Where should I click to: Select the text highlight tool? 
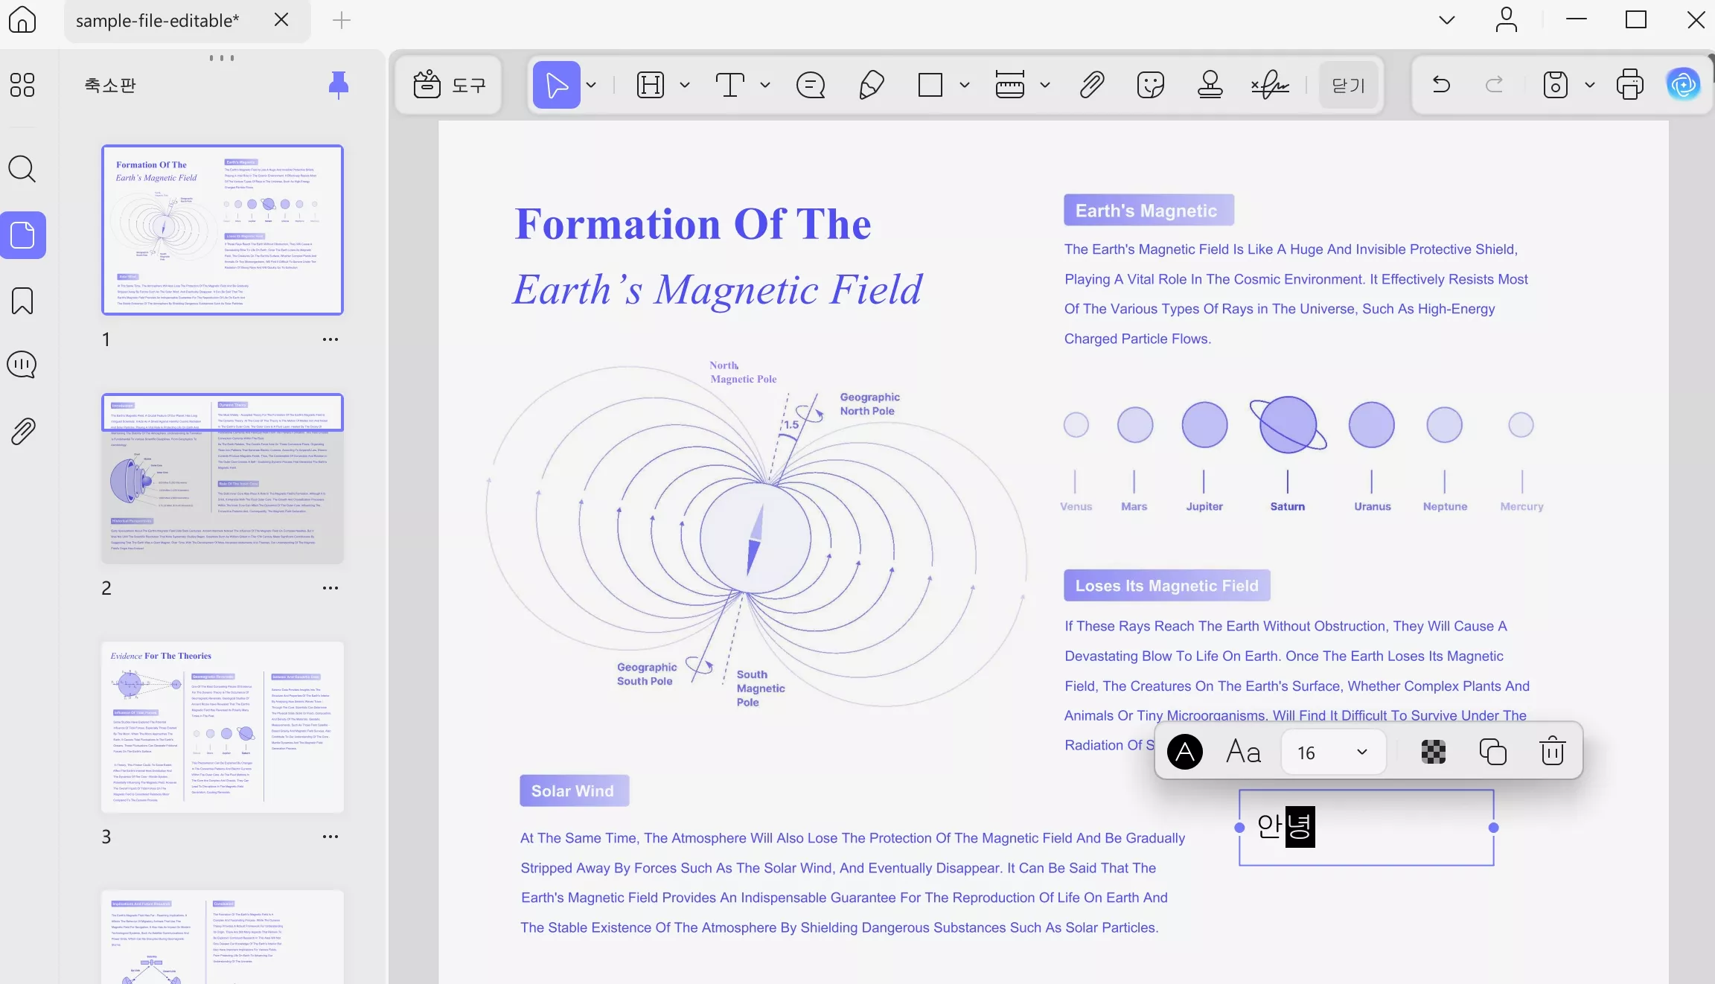click(x=651, y=85)
